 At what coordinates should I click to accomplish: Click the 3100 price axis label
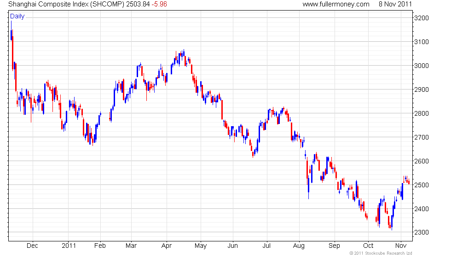pyautogui.click(x=422, y=42)
